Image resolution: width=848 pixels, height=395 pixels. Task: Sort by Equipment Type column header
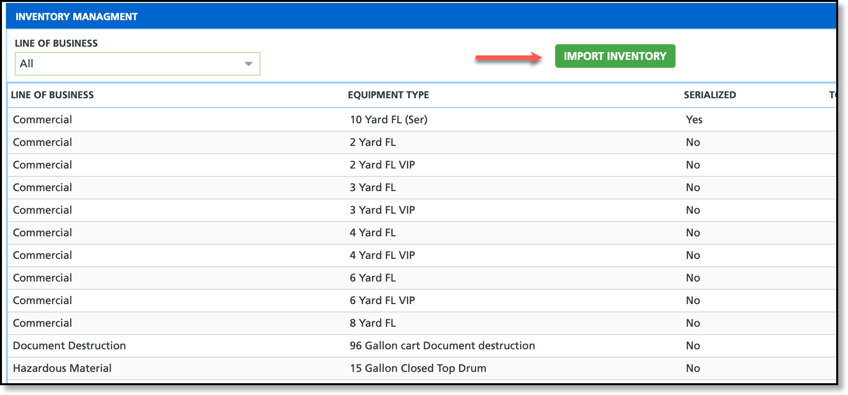[389, 95]
